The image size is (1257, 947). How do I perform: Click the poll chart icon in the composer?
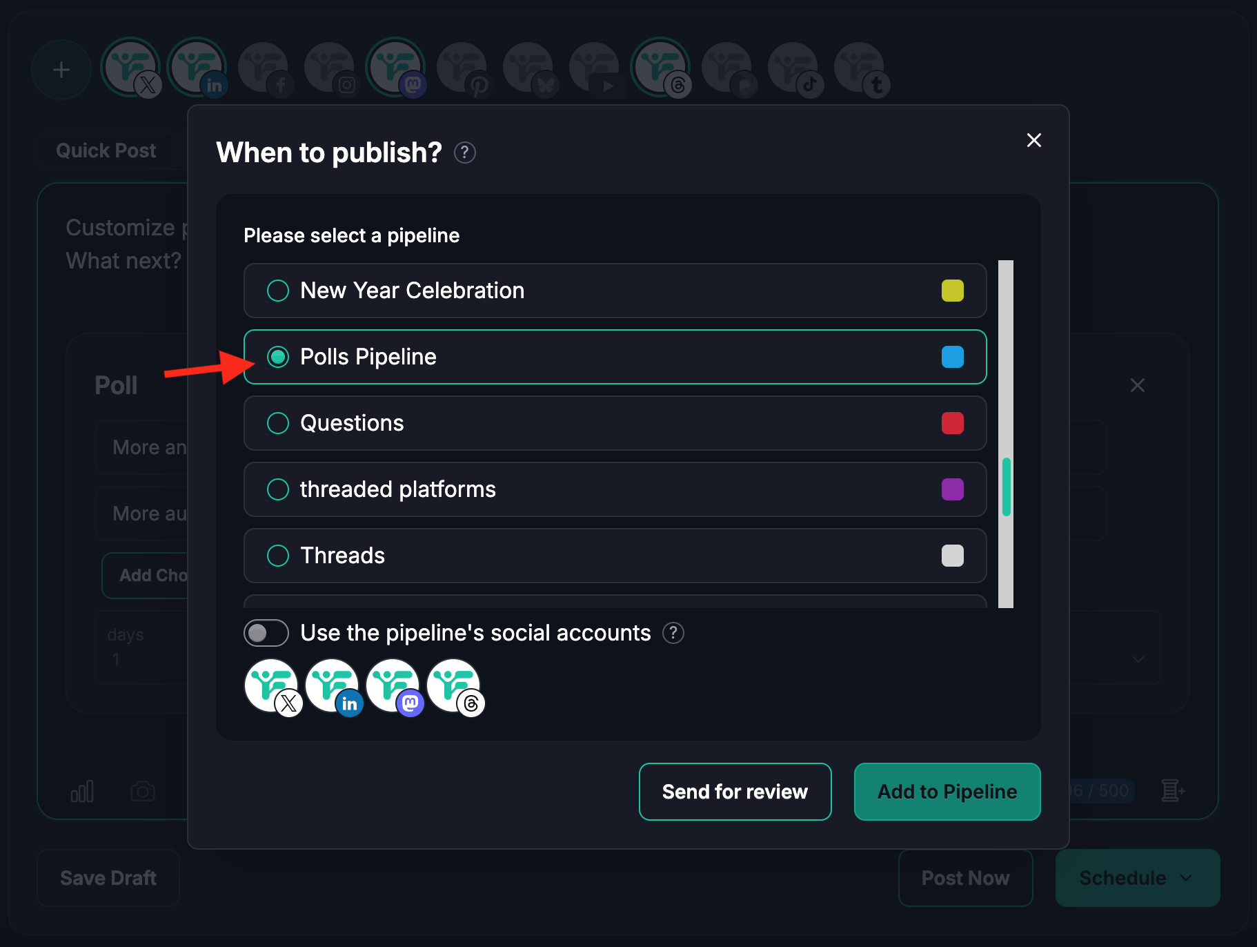82,791
